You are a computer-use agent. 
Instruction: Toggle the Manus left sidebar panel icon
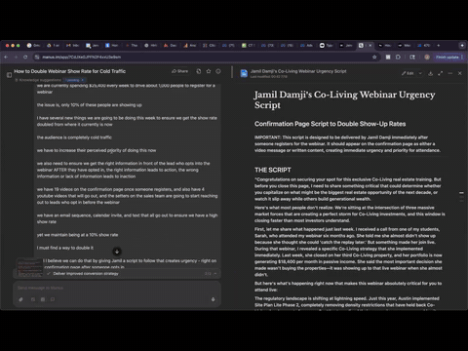9,75
